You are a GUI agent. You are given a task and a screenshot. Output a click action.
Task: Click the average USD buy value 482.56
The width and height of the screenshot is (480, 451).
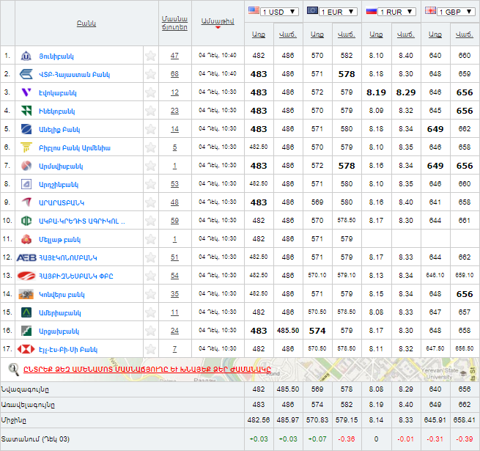259,420
